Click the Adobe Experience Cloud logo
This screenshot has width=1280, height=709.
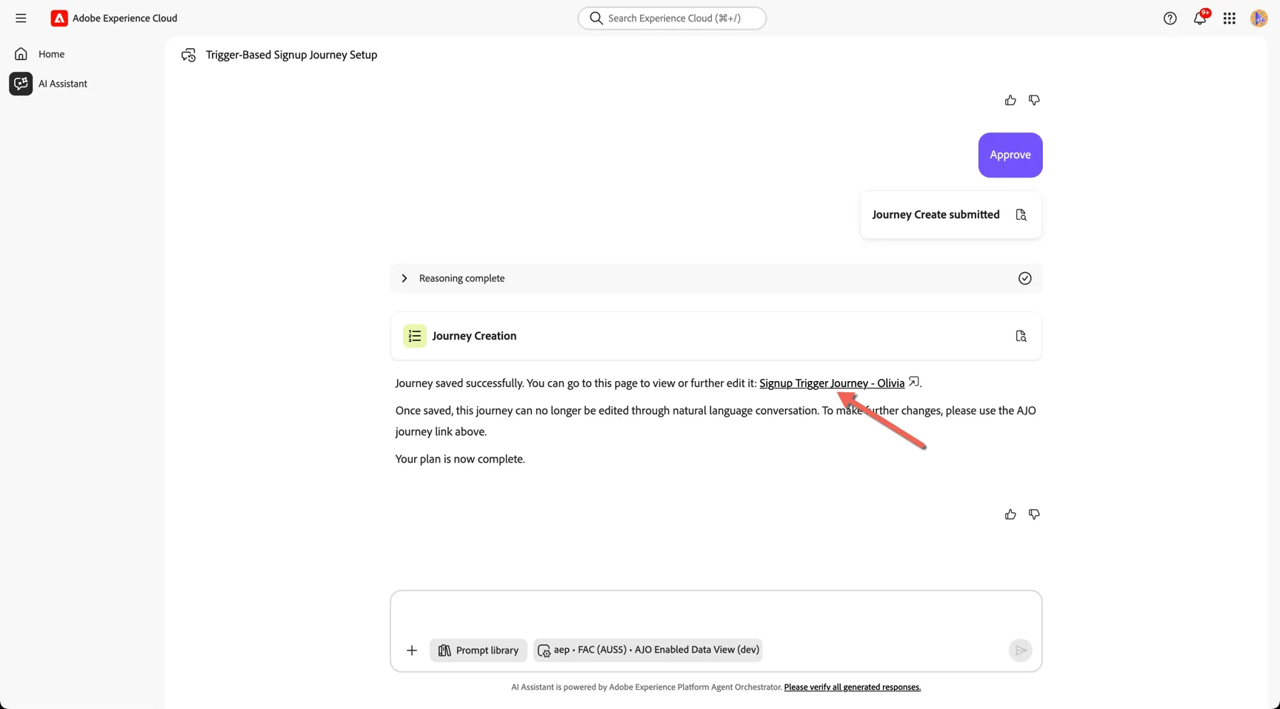pos(59,19)
